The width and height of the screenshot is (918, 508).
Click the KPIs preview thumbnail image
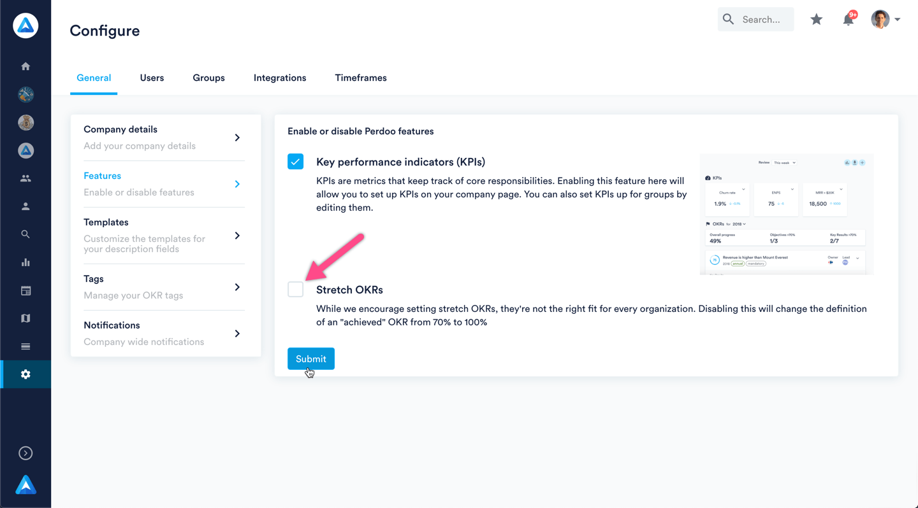click(787, 215)
